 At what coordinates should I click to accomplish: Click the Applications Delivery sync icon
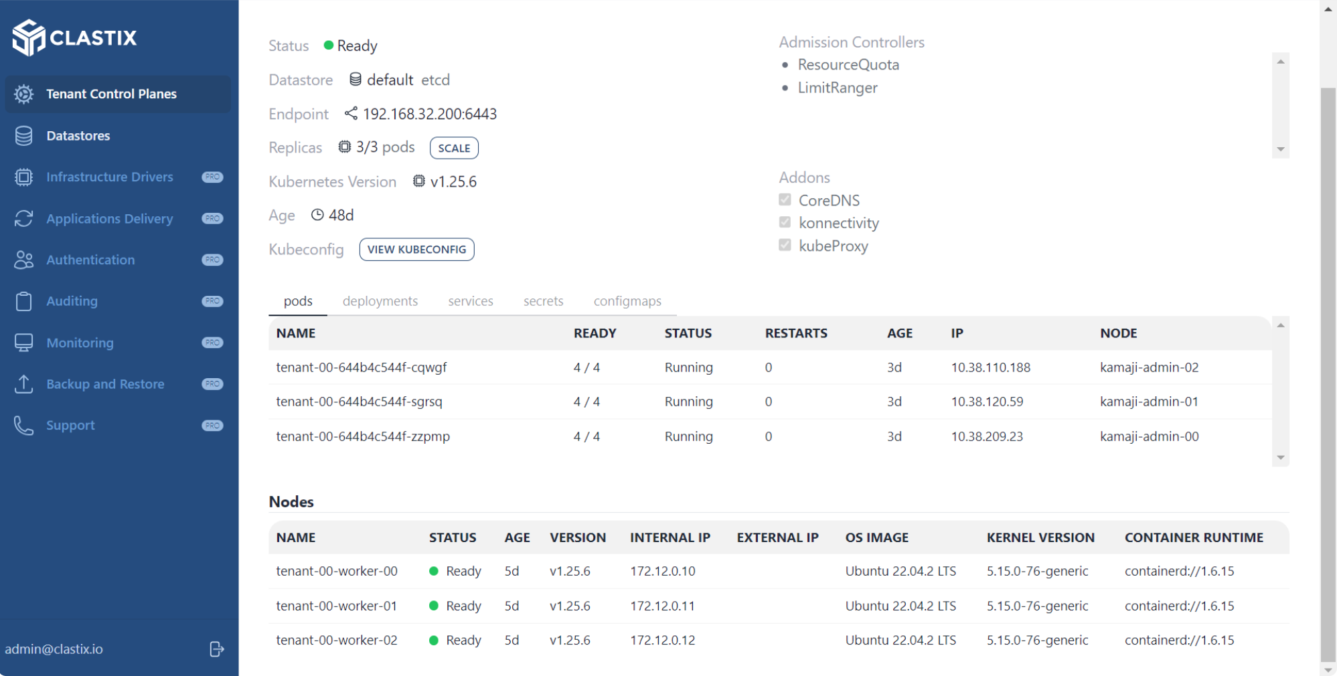click(x=23, y=219)
